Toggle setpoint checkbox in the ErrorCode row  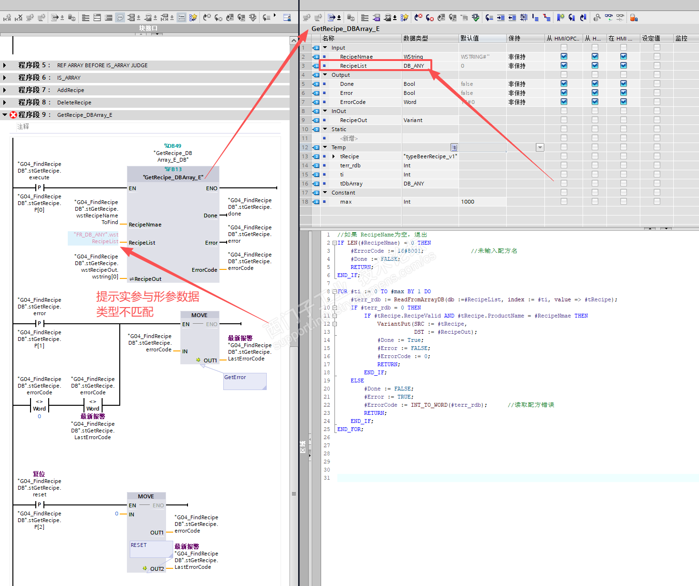coord(657,102)
